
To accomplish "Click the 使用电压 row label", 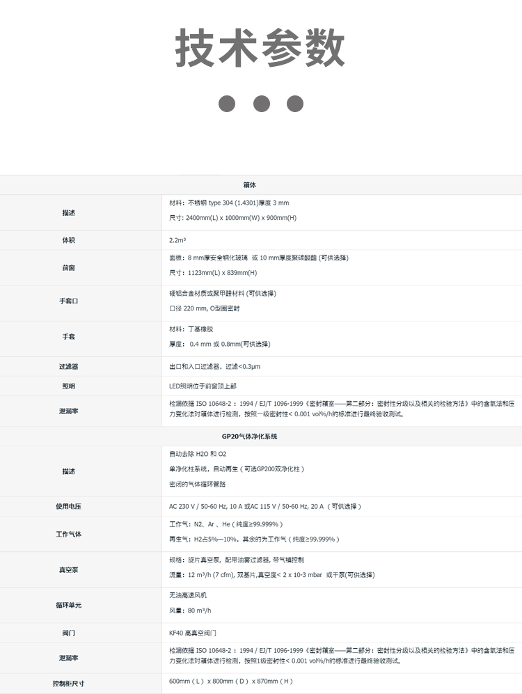I will (x=68, y=506).
